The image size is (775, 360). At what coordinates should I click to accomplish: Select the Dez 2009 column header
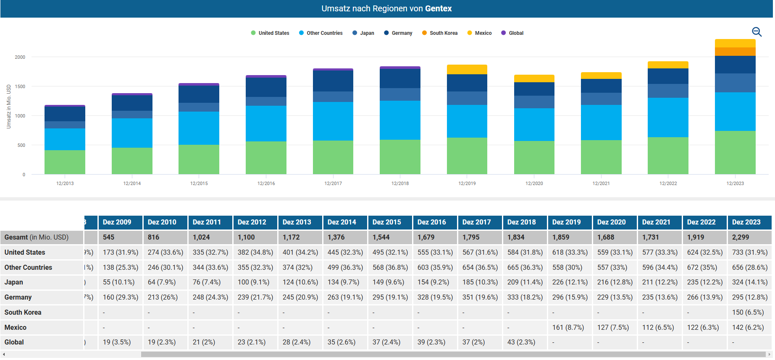coord(117,222)
